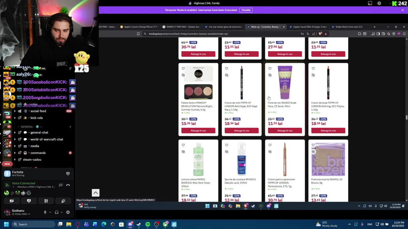Screen dimensions: 408x229
Task: Switch to Cea mai variata gama de electronice tab
Action: coord(223,27)
